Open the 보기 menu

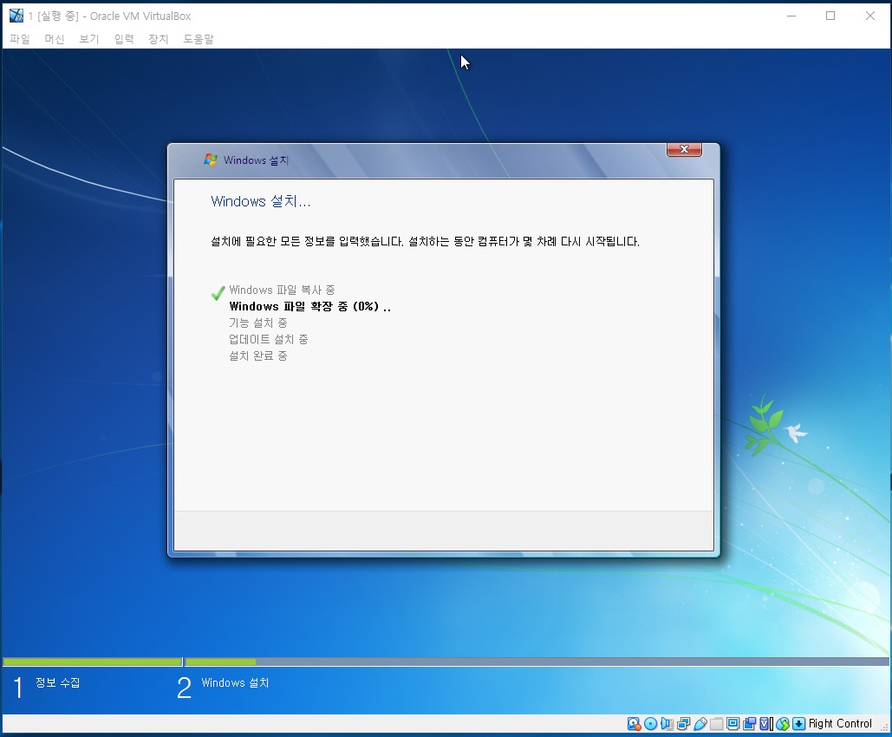click(x=88, y=39)
